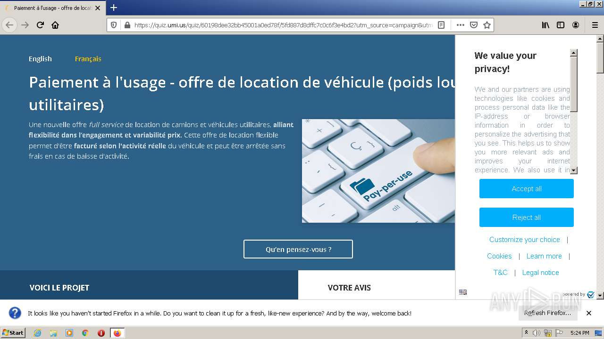The width and height of the screenshot is (604, 339).
Task: Select Firefox window in taskbar
Action: pyautogui.click(x=117, y=333)
